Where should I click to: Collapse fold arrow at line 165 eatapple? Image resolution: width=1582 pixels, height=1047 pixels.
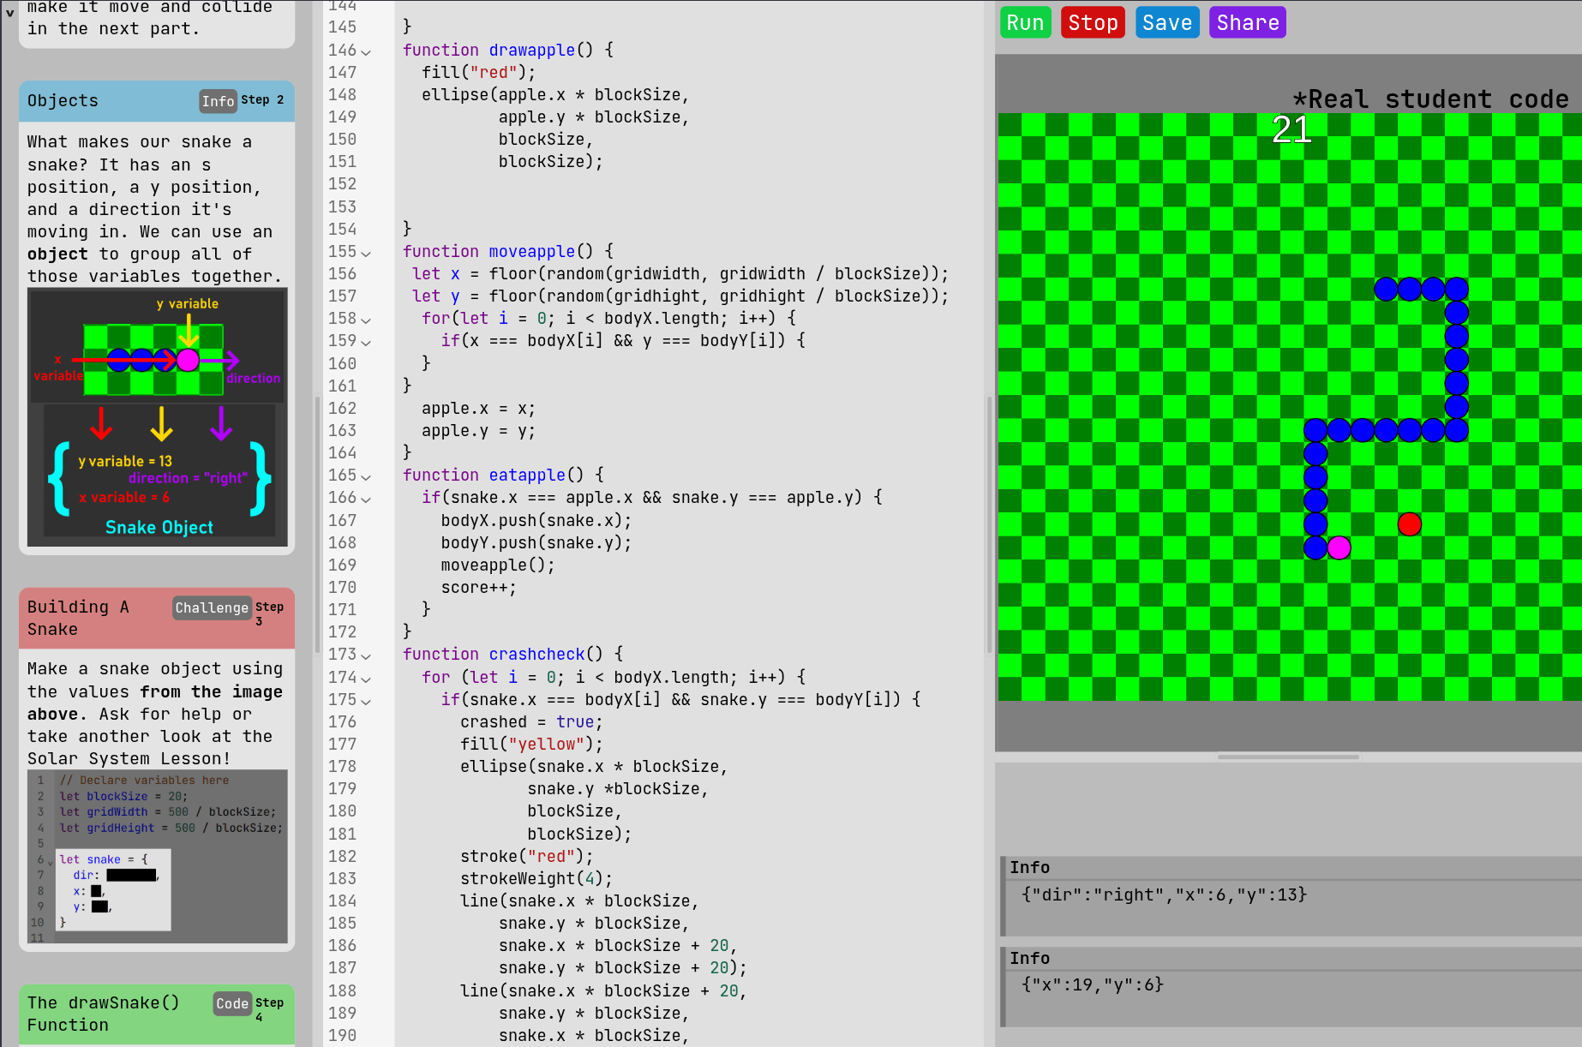pos(366,476)
